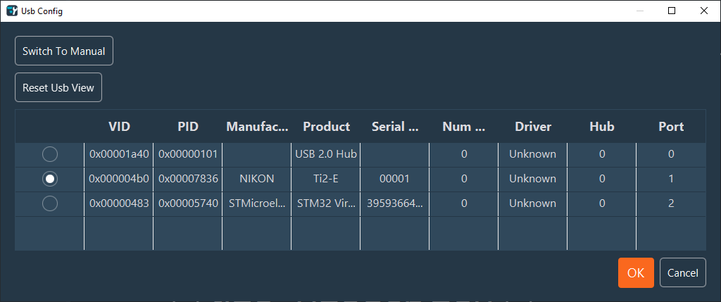This screenshot has width=721, height=302.
Task: Close the Usb Config window
Action: [x=704, y=11]
